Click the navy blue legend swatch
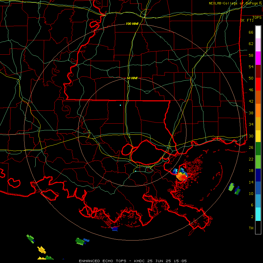263x263 pixels. click(x=258, y=175)
